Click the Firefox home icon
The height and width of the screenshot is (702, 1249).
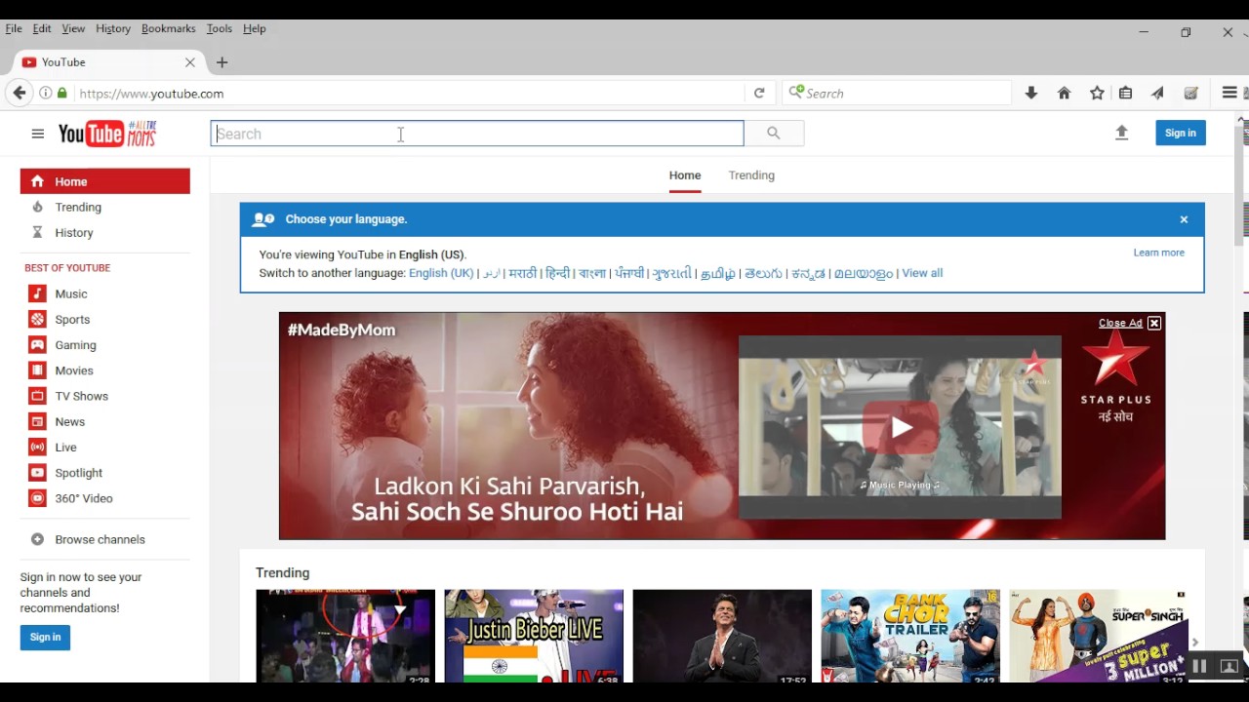click(1065, 94)
